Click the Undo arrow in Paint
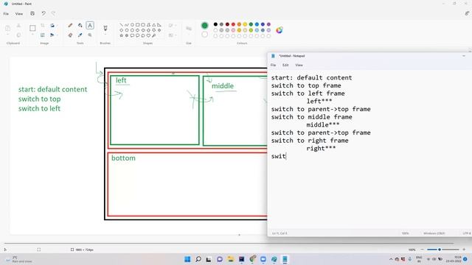 pyautogui.click(x=44, y=13)
